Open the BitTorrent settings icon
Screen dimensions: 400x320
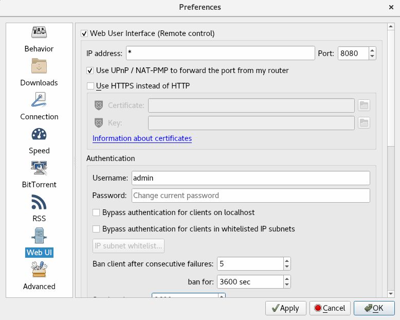39,168
